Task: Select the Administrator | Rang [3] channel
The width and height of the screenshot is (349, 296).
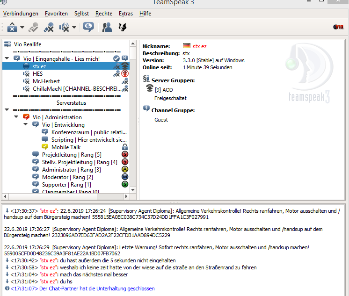Action: [x=72, y=170]
